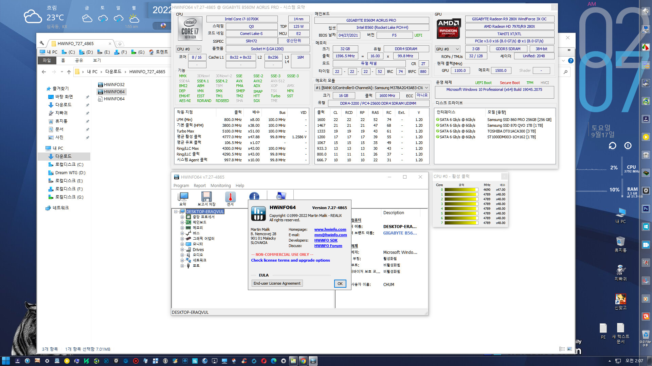Open the (D:) drive shortcut in drive bar
652x366 pixels.
[86, 52]
